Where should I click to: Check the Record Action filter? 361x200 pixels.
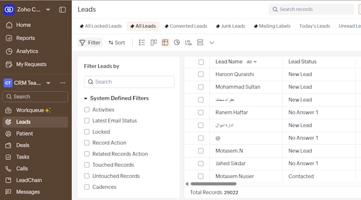coord(87,143)
